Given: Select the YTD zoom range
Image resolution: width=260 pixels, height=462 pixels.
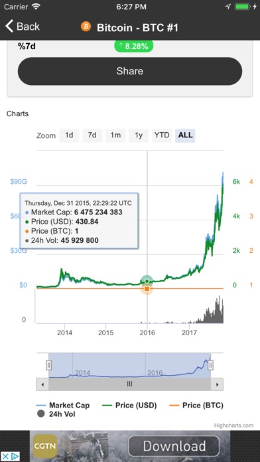Looking at the screenshot, I should tap(162, 135).
